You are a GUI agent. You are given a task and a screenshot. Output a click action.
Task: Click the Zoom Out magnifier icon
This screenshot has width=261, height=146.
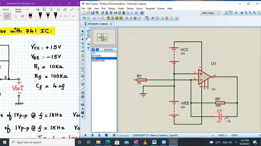[250, 13]
